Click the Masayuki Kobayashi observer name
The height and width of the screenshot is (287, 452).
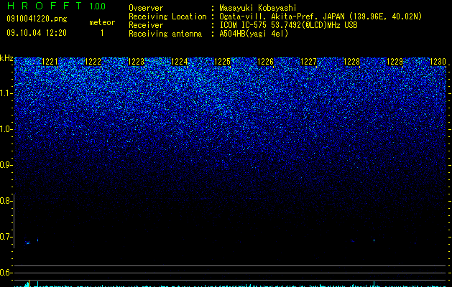click(x=258, y=8)
